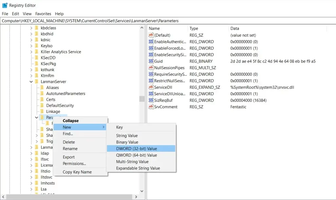Click the binary value icon next to Guid
The image size is (336, 200).
[x=151, y=61]
